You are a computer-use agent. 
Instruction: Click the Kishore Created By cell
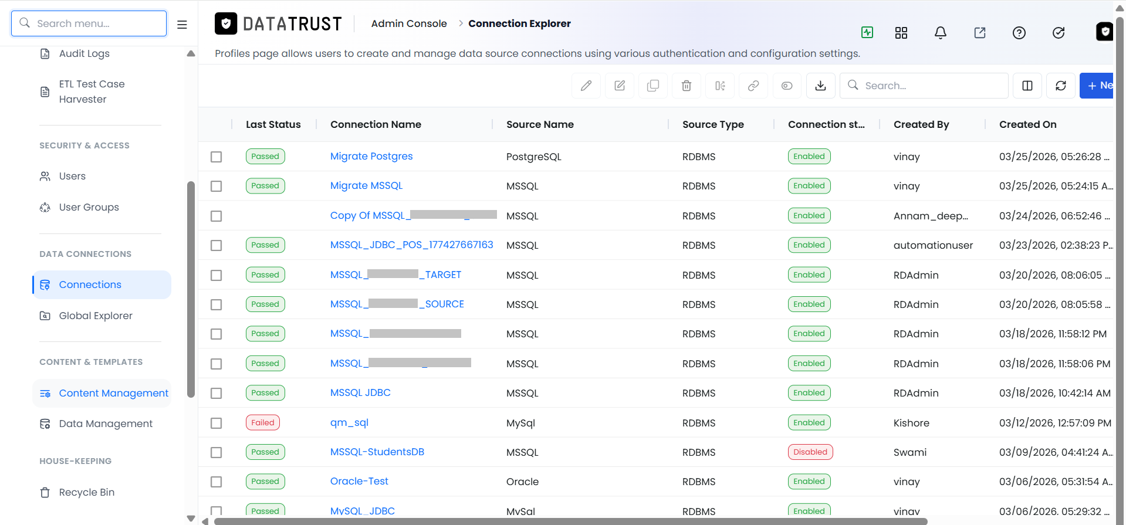(x=911, y=423)
